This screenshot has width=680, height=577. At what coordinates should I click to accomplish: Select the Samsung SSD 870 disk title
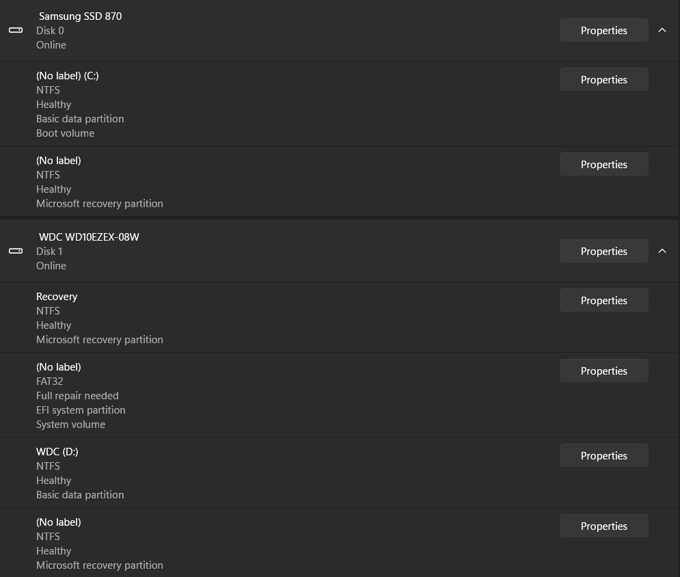click(x=80, y=16)
